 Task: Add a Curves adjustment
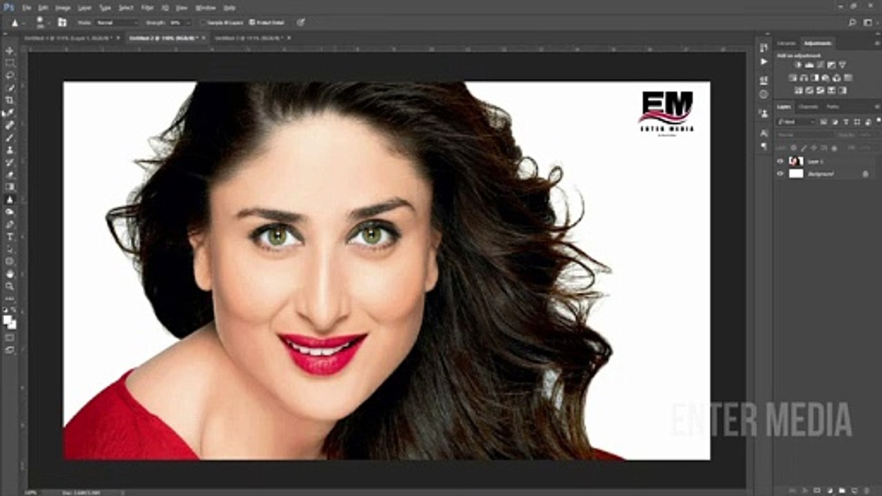820,65
